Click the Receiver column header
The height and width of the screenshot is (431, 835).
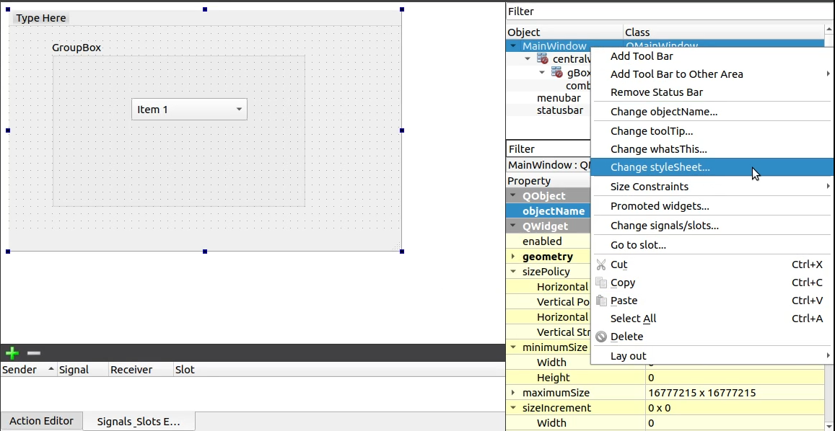click(x=141, y=370)
